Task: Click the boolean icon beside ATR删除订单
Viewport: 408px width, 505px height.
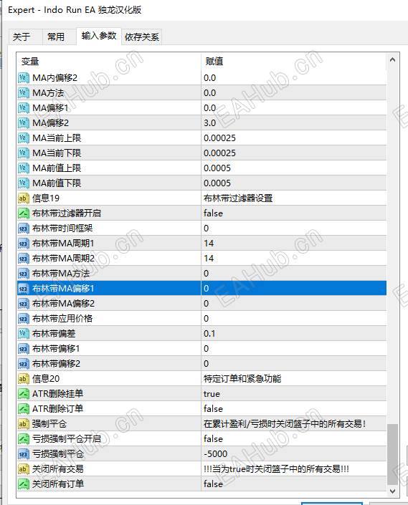Action: point(23,409)
